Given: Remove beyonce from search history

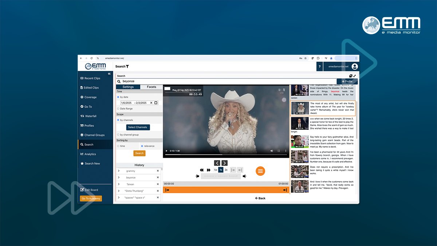Looking at the screenshot, I should (x=158, y=177).
